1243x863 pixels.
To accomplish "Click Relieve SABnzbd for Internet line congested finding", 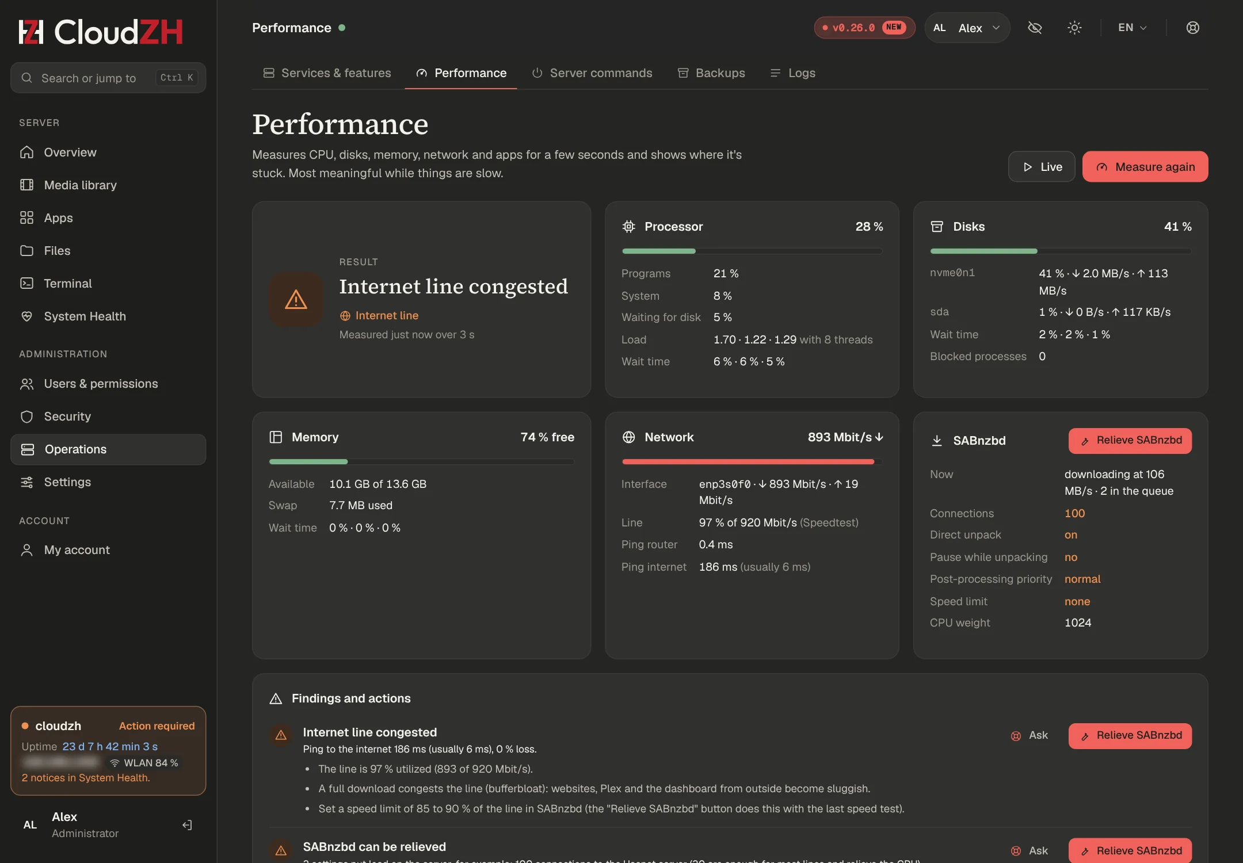I will click(1130, 736).
